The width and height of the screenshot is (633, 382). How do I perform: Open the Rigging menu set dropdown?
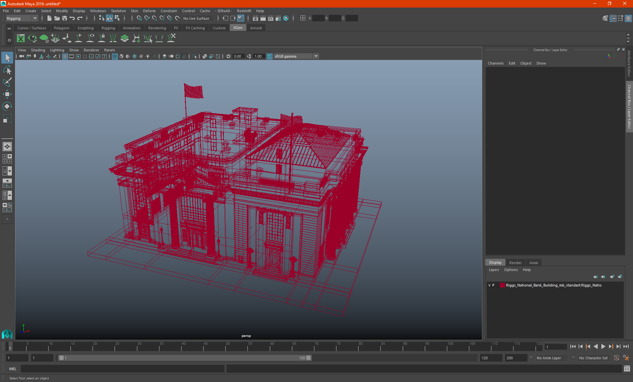point(22,18)
